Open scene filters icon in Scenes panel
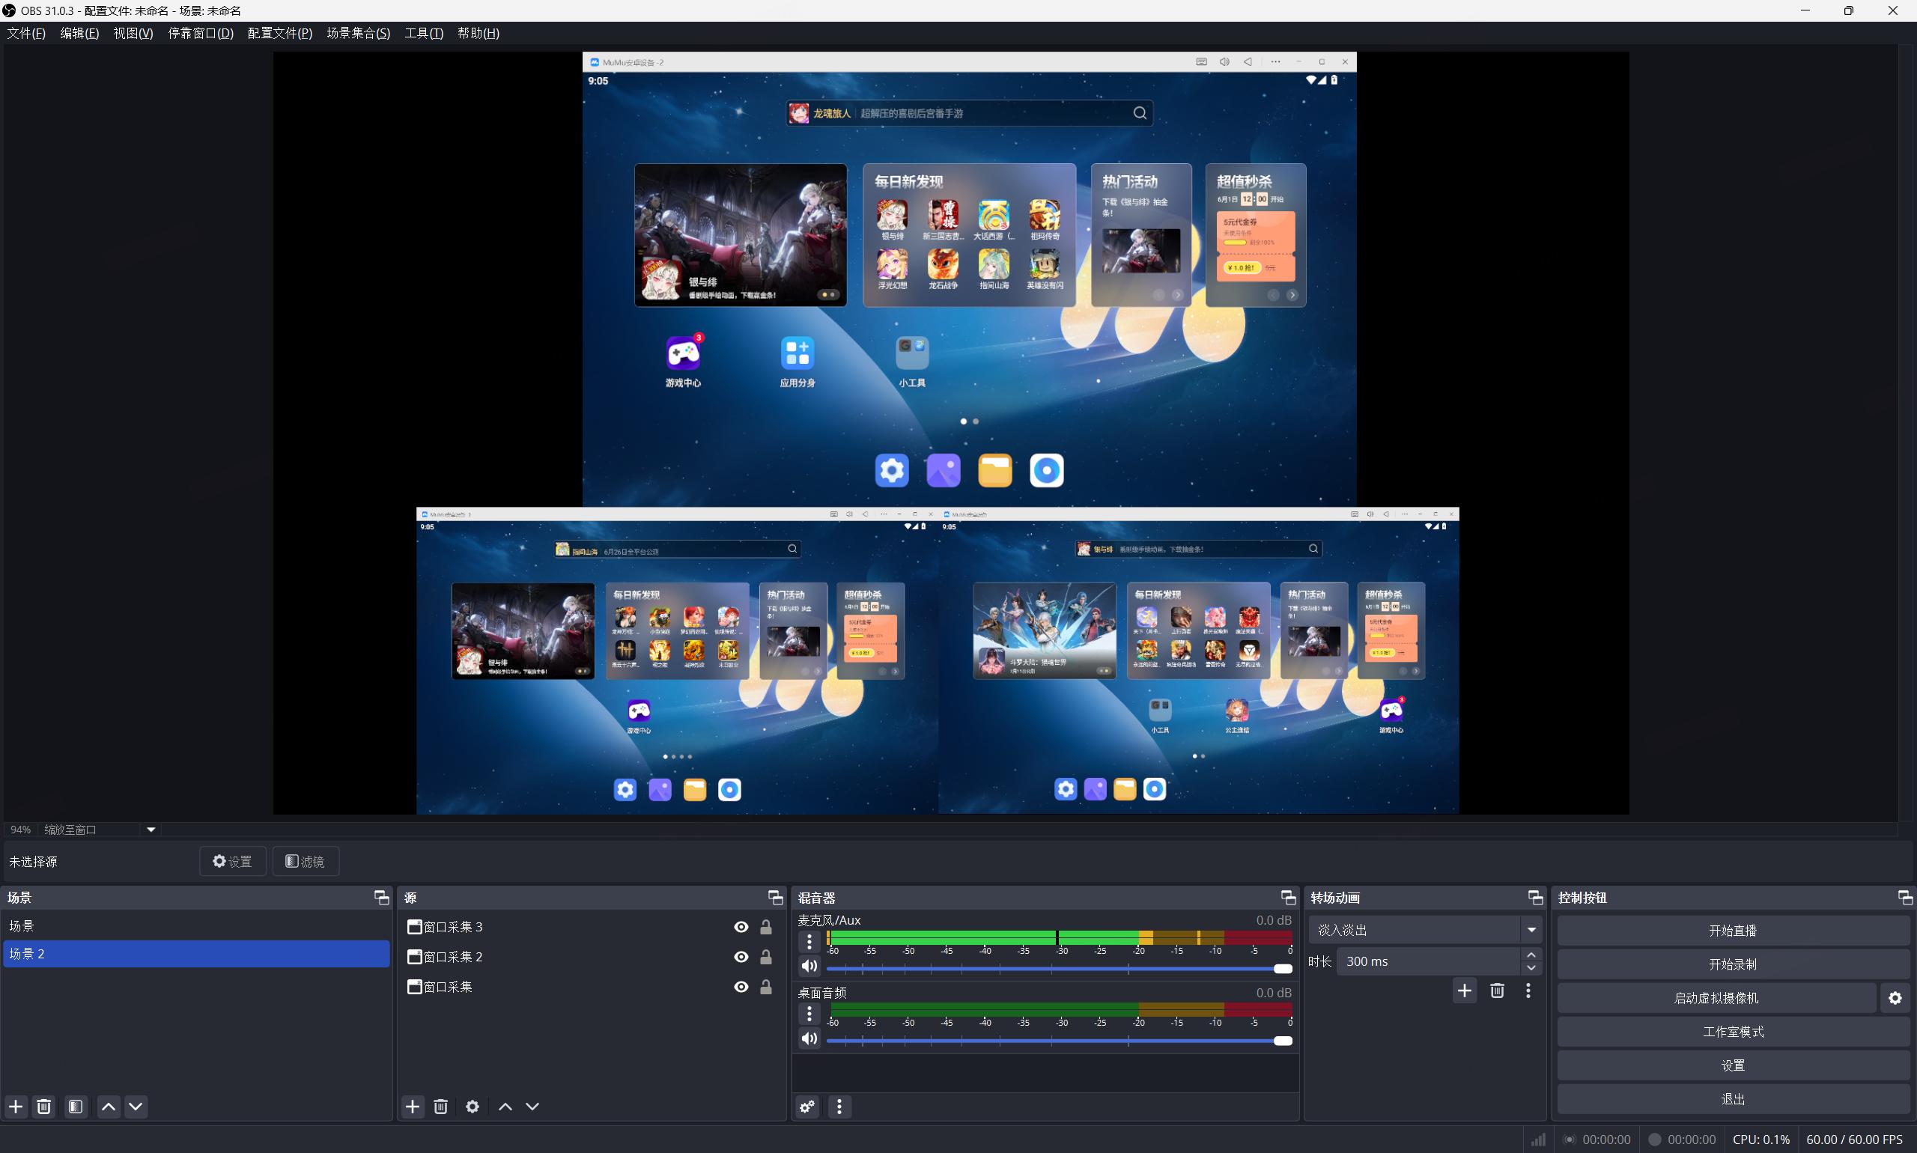 (76, 1107)
